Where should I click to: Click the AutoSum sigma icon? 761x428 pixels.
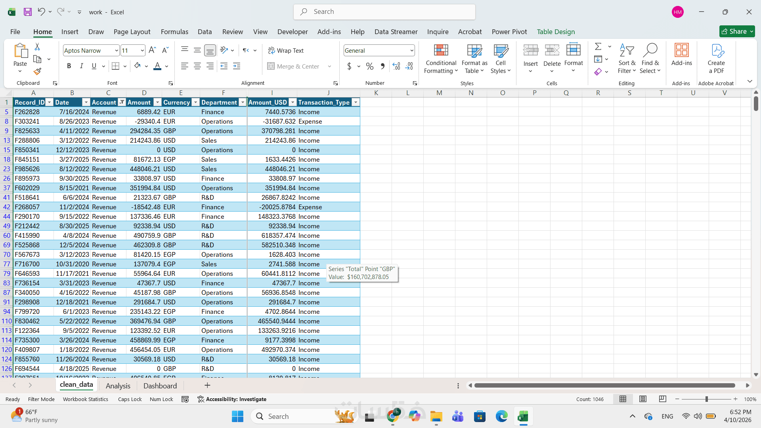point(598,47)
